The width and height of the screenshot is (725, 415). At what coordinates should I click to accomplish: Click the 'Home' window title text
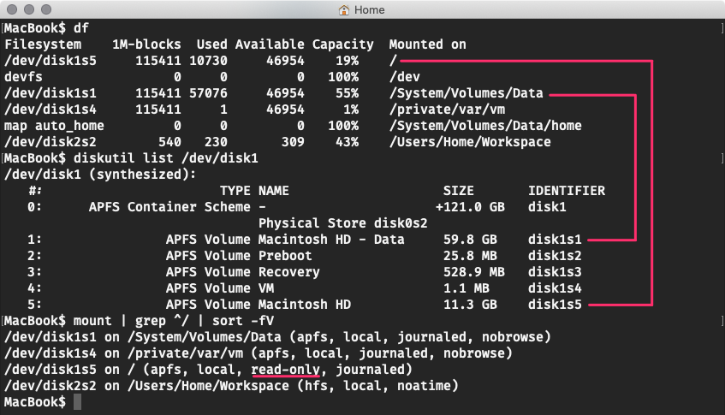pos(369,9)
